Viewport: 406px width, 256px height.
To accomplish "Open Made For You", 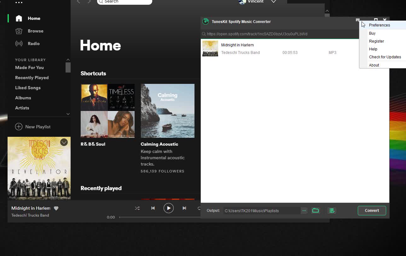I will click(x=29, y=67).
